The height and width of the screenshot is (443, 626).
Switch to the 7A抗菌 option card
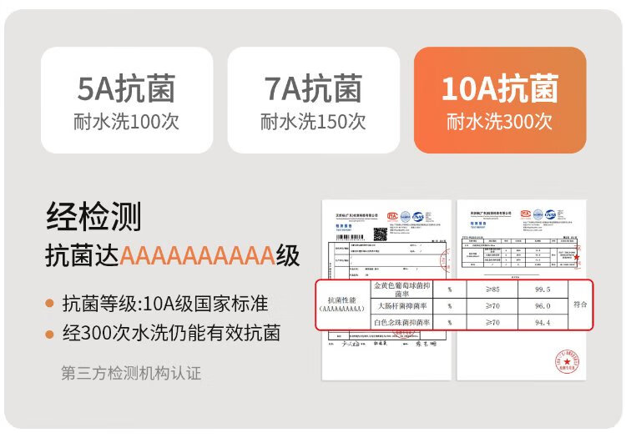point(313,100)
